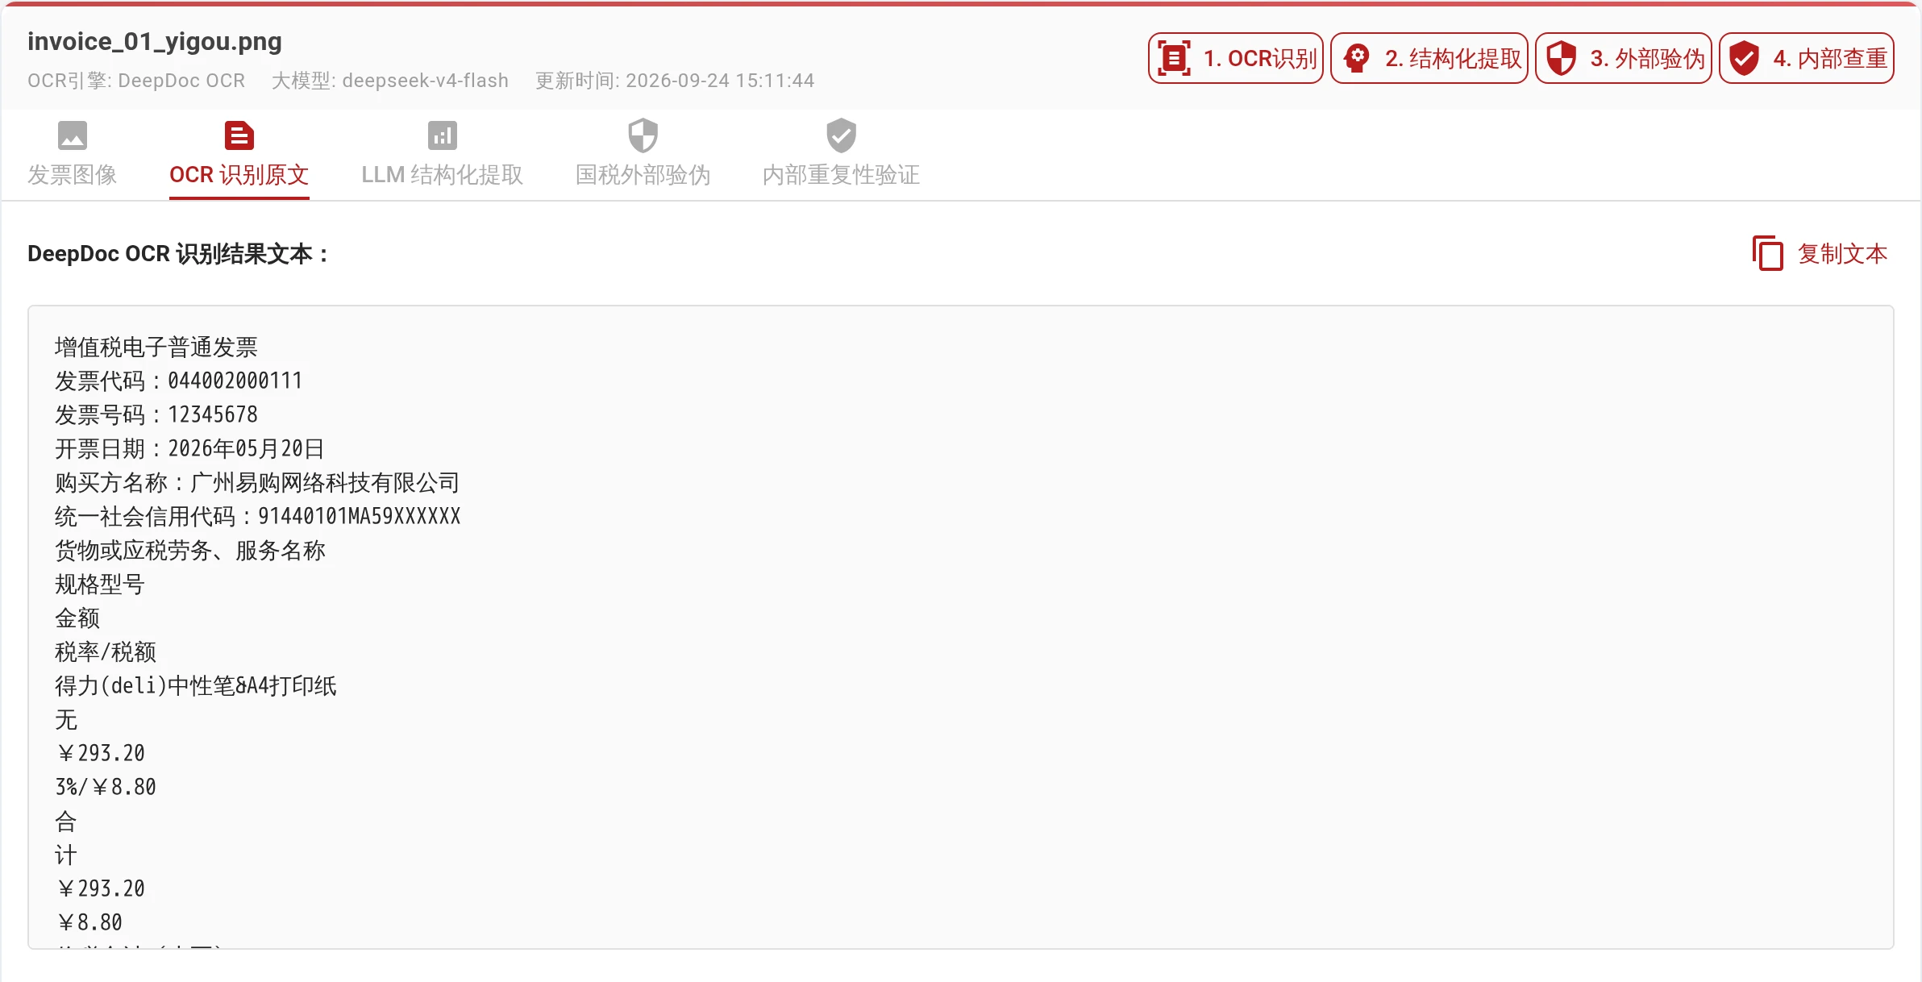
Task: Click document icon above OCR 识别原文
Action: pyautogui.click(x=239, y=135)
